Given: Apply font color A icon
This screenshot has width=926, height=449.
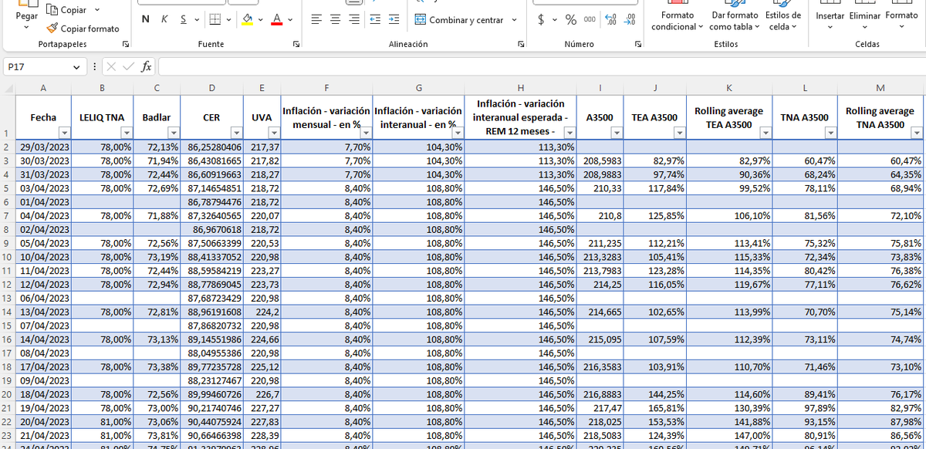Looking at the screenshot, I should click(x=277, y=19).
